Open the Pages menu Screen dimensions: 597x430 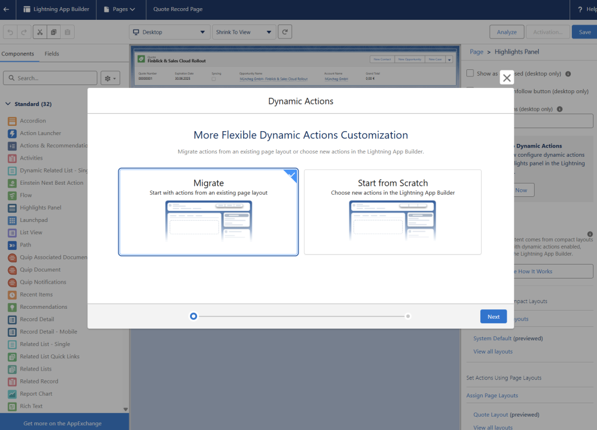tap(119, 9)
